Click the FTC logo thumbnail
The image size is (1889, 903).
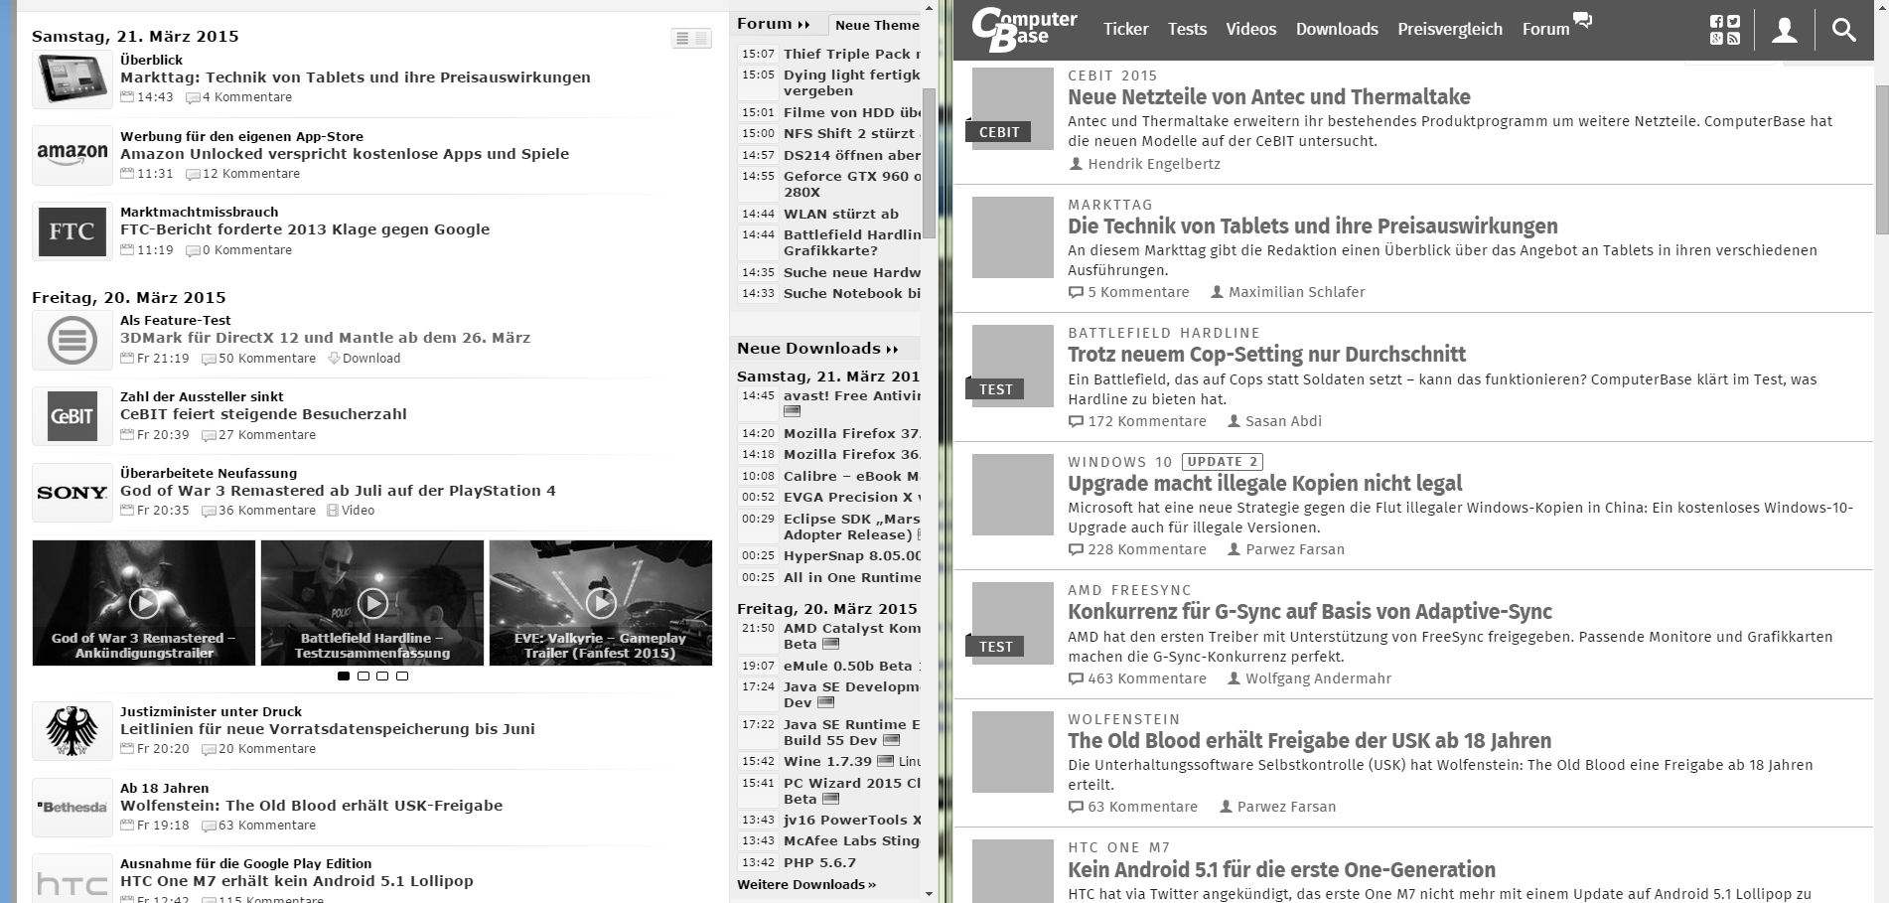tap(73, 231)
